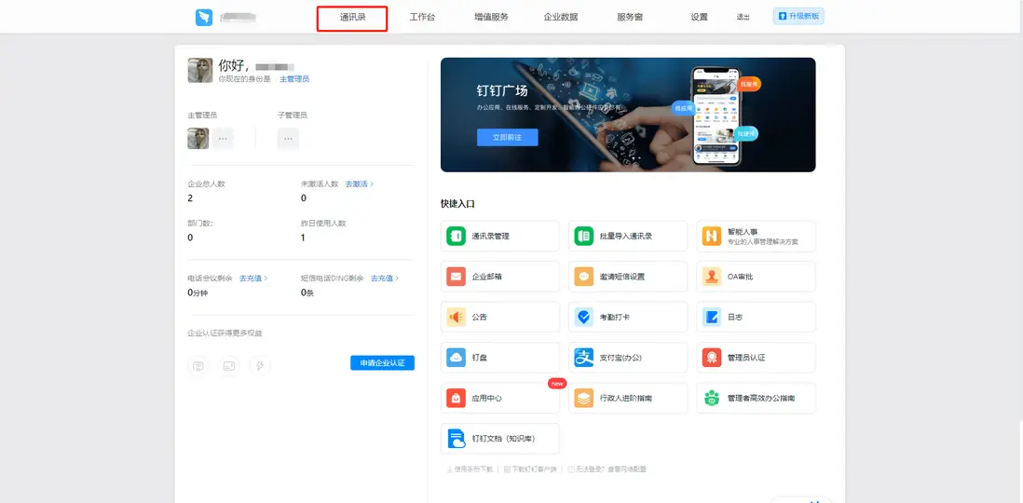Open the 考勤打卡 checkmark icon
The image size is (1023, 503).
point(584,317)
